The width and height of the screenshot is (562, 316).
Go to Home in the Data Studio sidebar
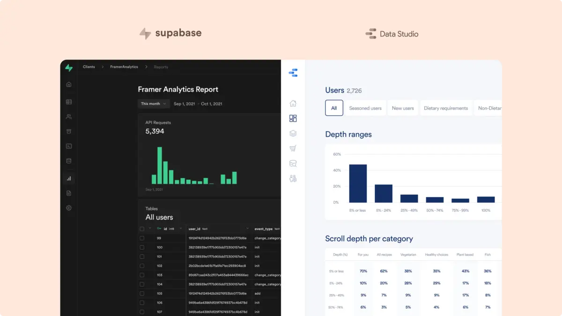click(x=293, y=103)
